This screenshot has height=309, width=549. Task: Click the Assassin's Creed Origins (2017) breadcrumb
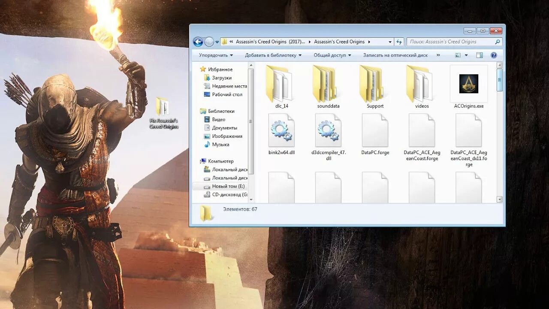point(270,42)
